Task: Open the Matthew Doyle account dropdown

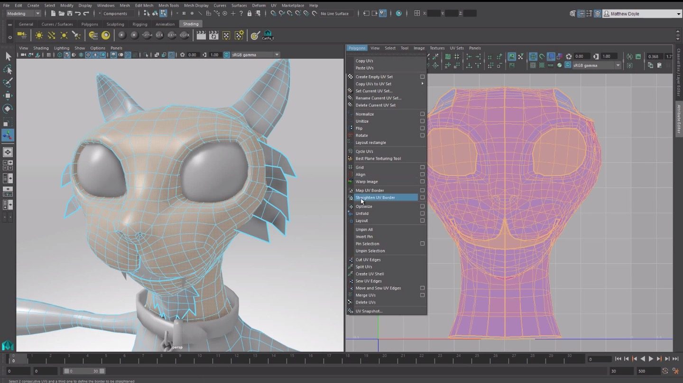Action: click(x=642, y=14)
